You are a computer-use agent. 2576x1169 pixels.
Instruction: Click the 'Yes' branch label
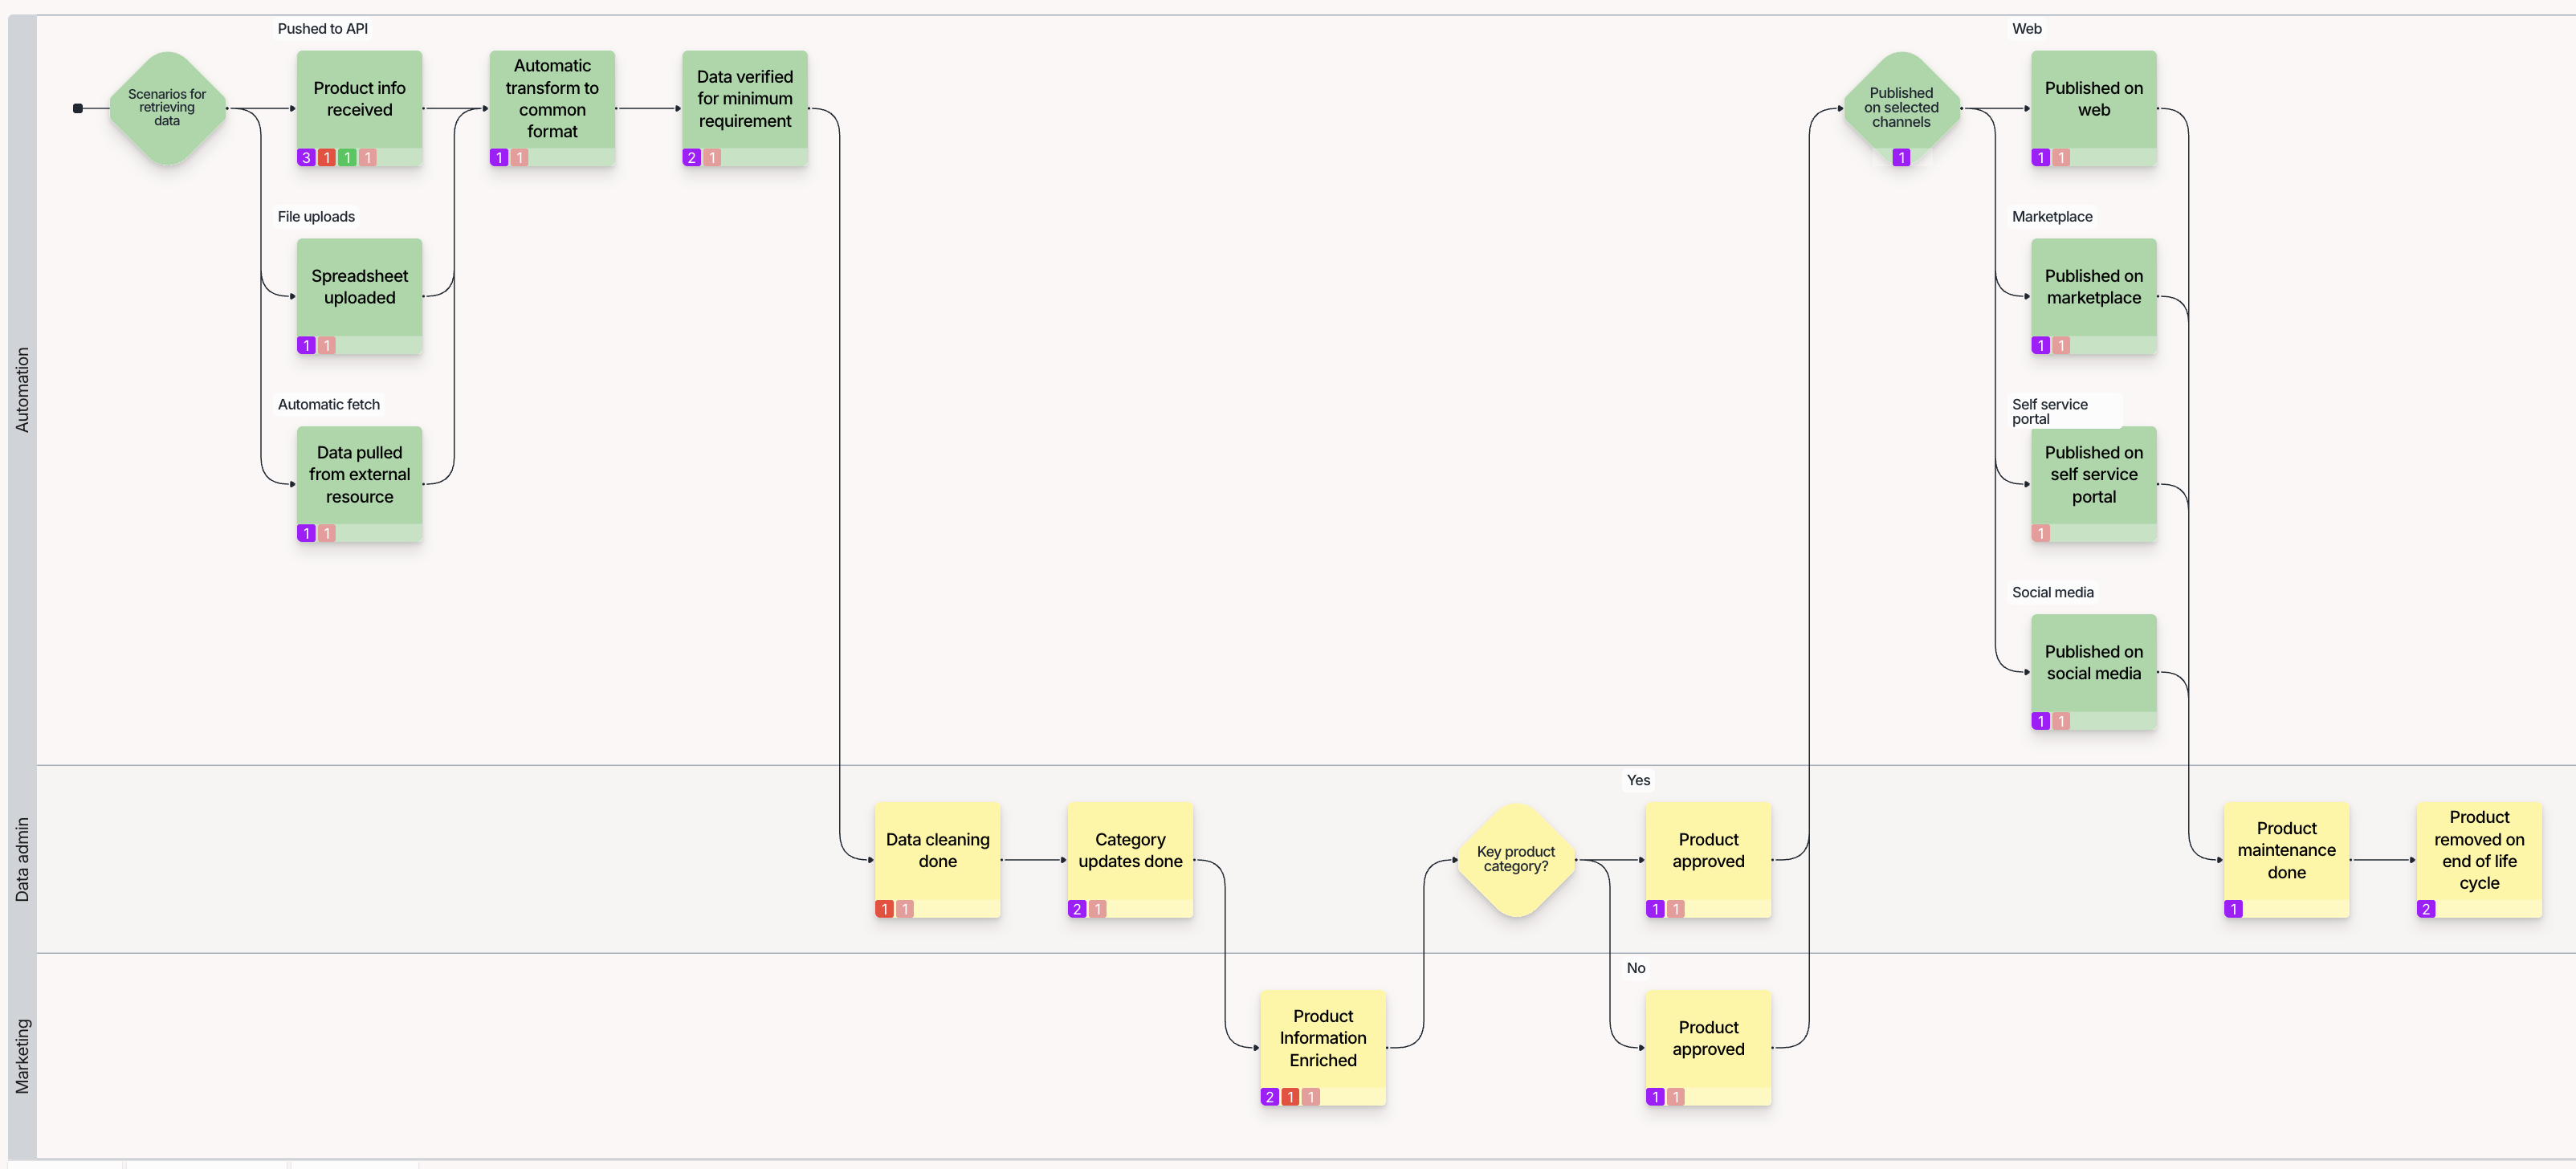pyautogui.click(x=1638, y=781)
